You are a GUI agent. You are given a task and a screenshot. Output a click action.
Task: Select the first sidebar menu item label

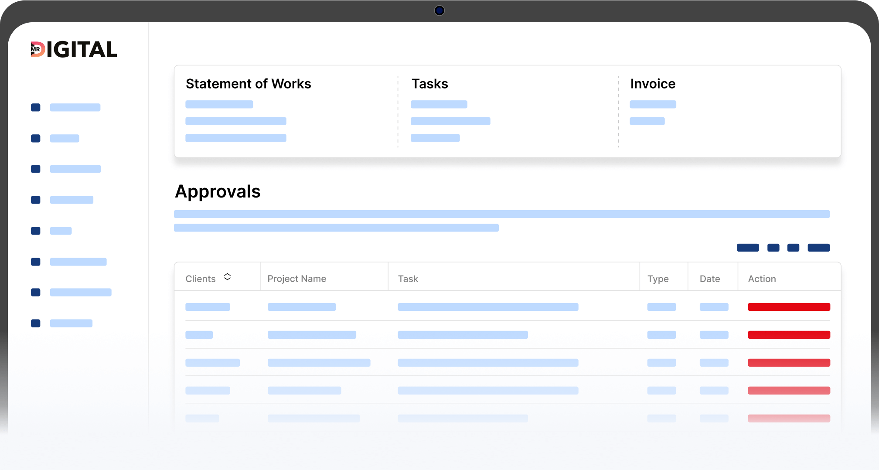[x=75, y=108]
